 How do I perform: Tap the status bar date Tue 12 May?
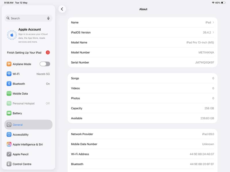(21, 3)
